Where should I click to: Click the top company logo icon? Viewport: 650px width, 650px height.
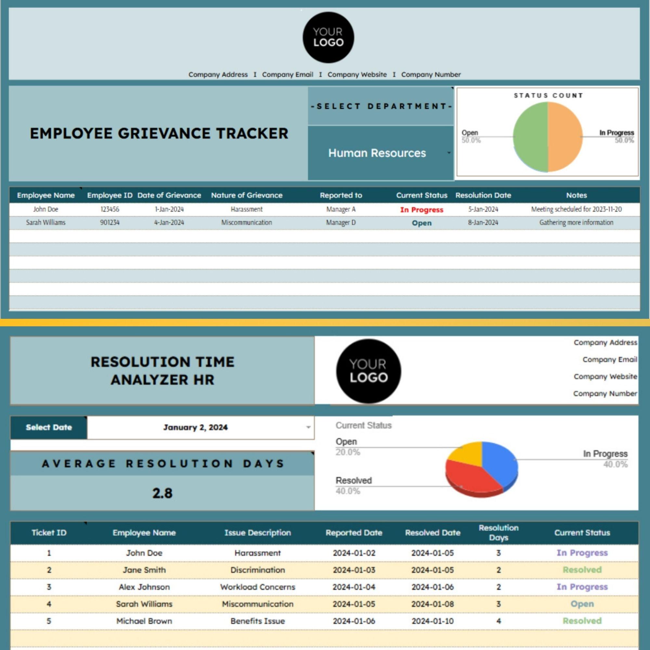[x=328, y=38]
